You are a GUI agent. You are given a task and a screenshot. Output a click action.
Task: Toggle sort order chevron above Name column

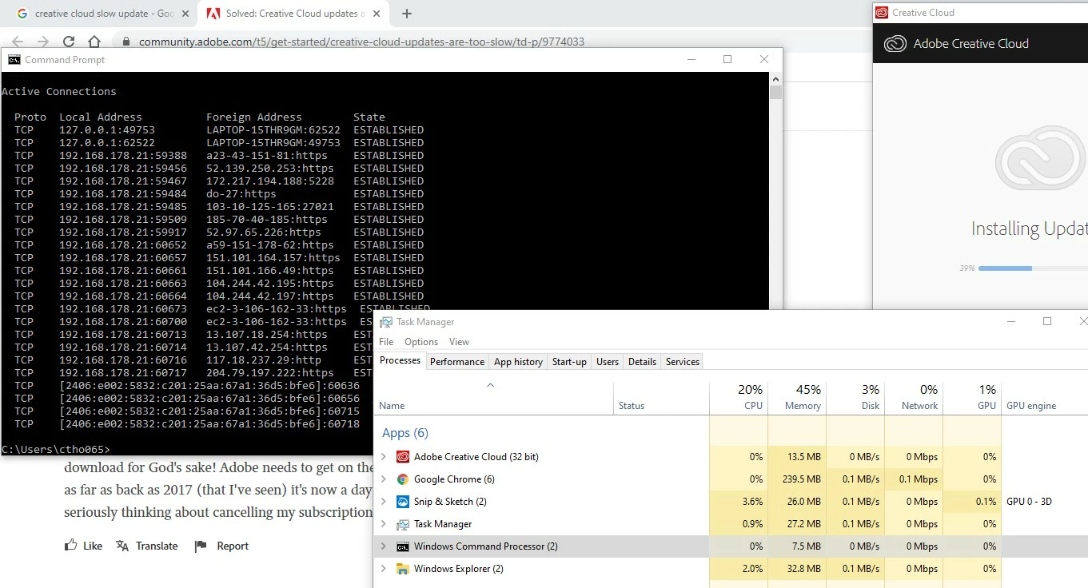[490, 385]
